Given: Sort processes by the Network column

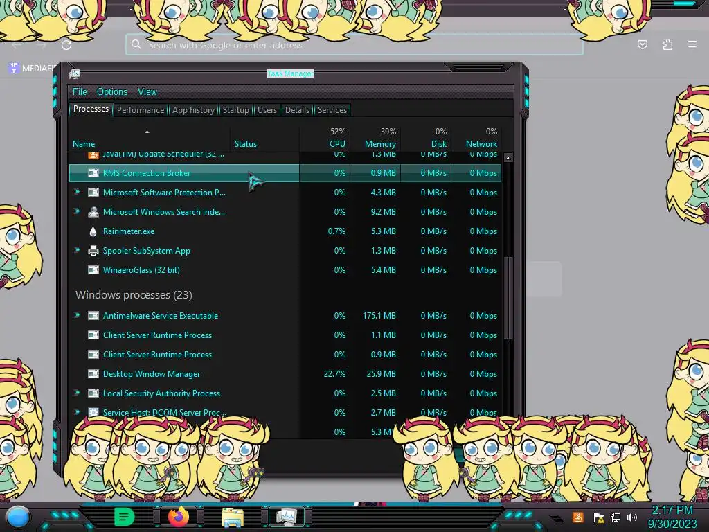Looking at the screenshot, I should point(476,138).
